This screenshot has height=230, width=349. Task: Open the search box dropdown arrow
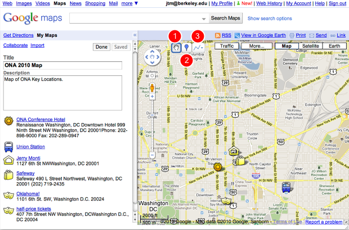[204, 19]
